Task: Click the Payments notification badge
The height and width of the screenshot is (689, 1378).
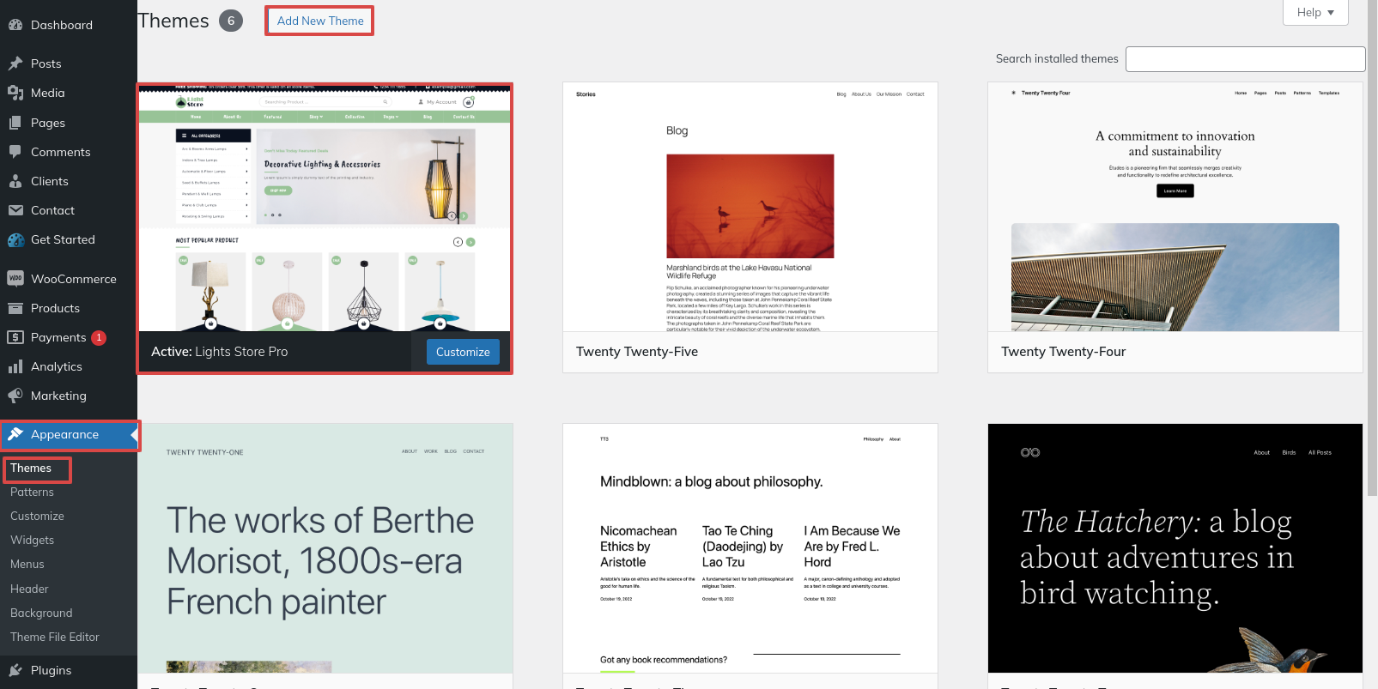Action: tap(99, 338)
